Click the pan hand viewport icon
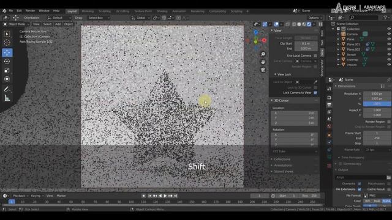 263,62
